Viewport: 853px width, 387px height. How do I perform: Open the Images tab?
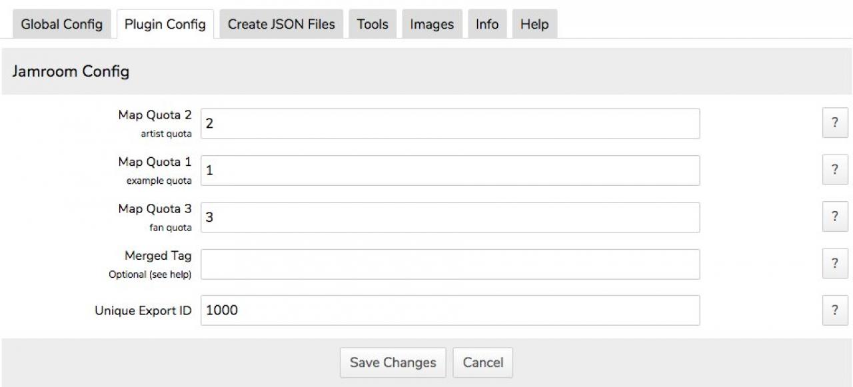coord(432,25)
